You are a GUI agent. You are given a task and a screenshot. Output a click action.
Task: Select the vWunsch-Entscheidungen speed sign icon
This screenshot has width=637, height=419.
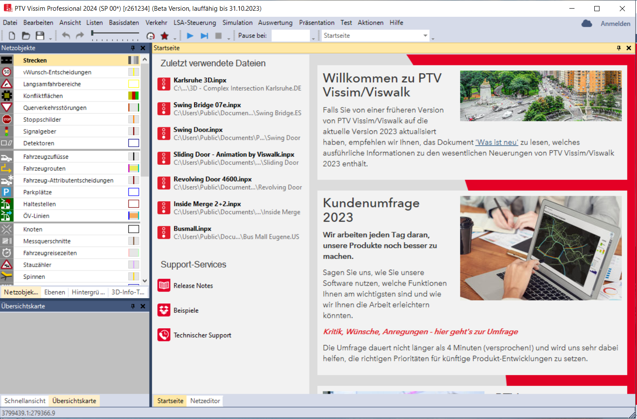click(7, 72)
